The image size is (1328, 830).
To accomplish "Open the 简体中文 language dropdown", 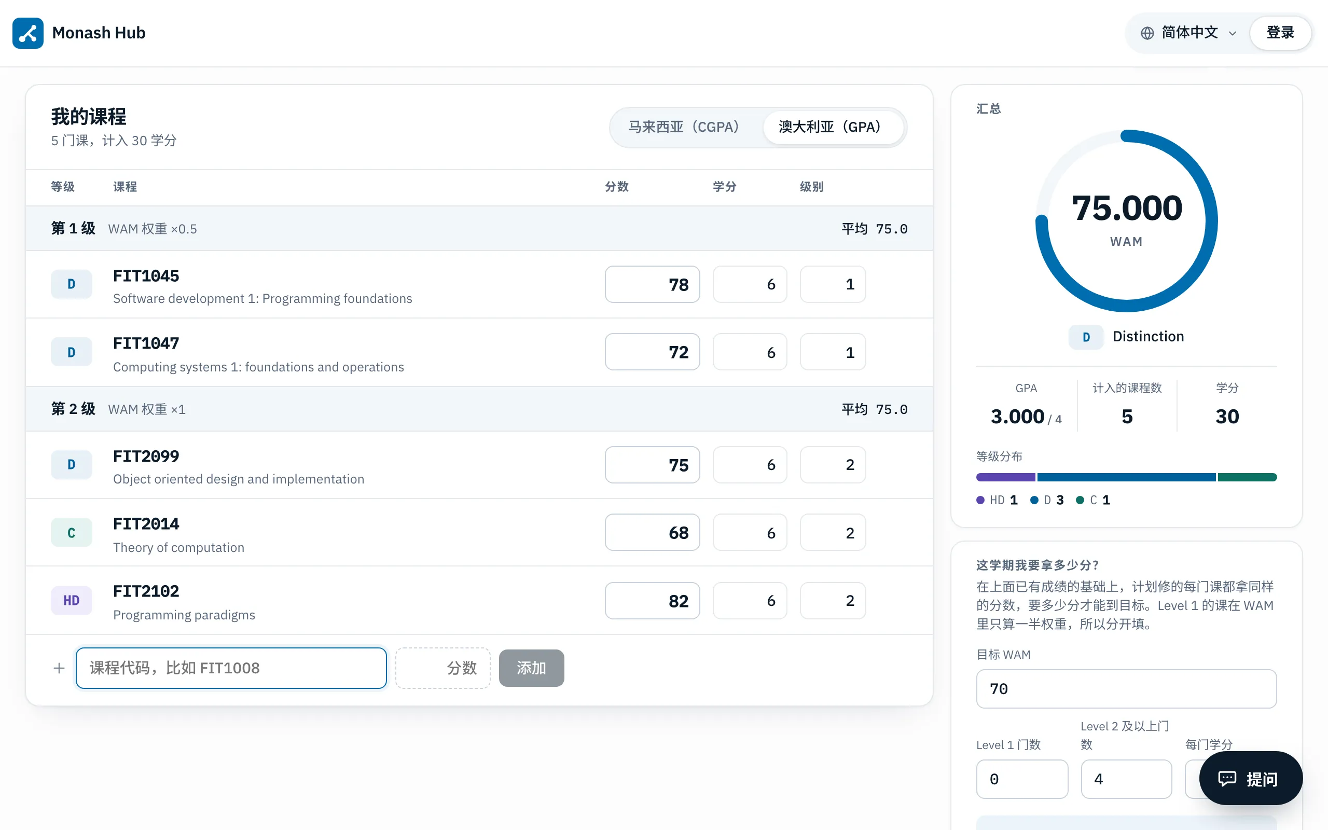I will 1188,33.
